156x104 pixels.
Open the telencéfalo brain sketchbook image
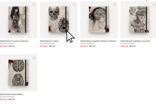(x=18, y=73)
